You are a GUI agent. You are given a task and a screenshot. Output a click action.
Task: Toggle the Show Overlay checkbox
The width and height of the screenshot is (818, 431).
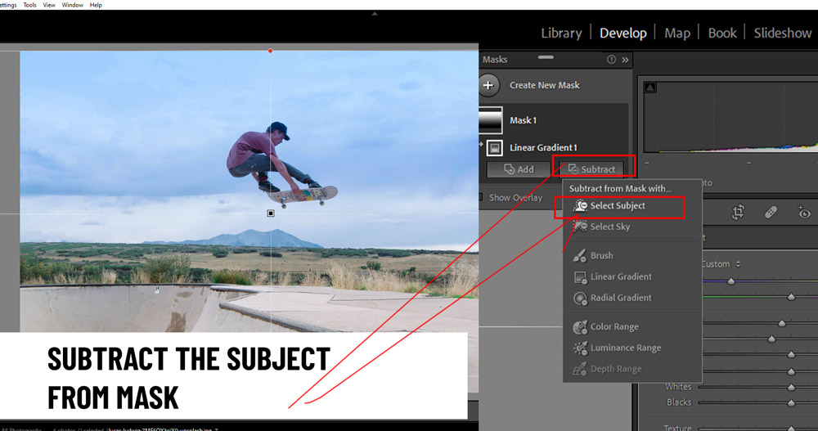[480, 197]
